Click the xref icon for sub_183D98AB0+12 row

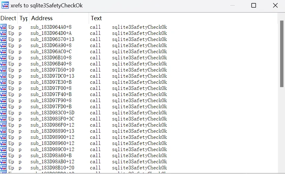tap(3, 162)
